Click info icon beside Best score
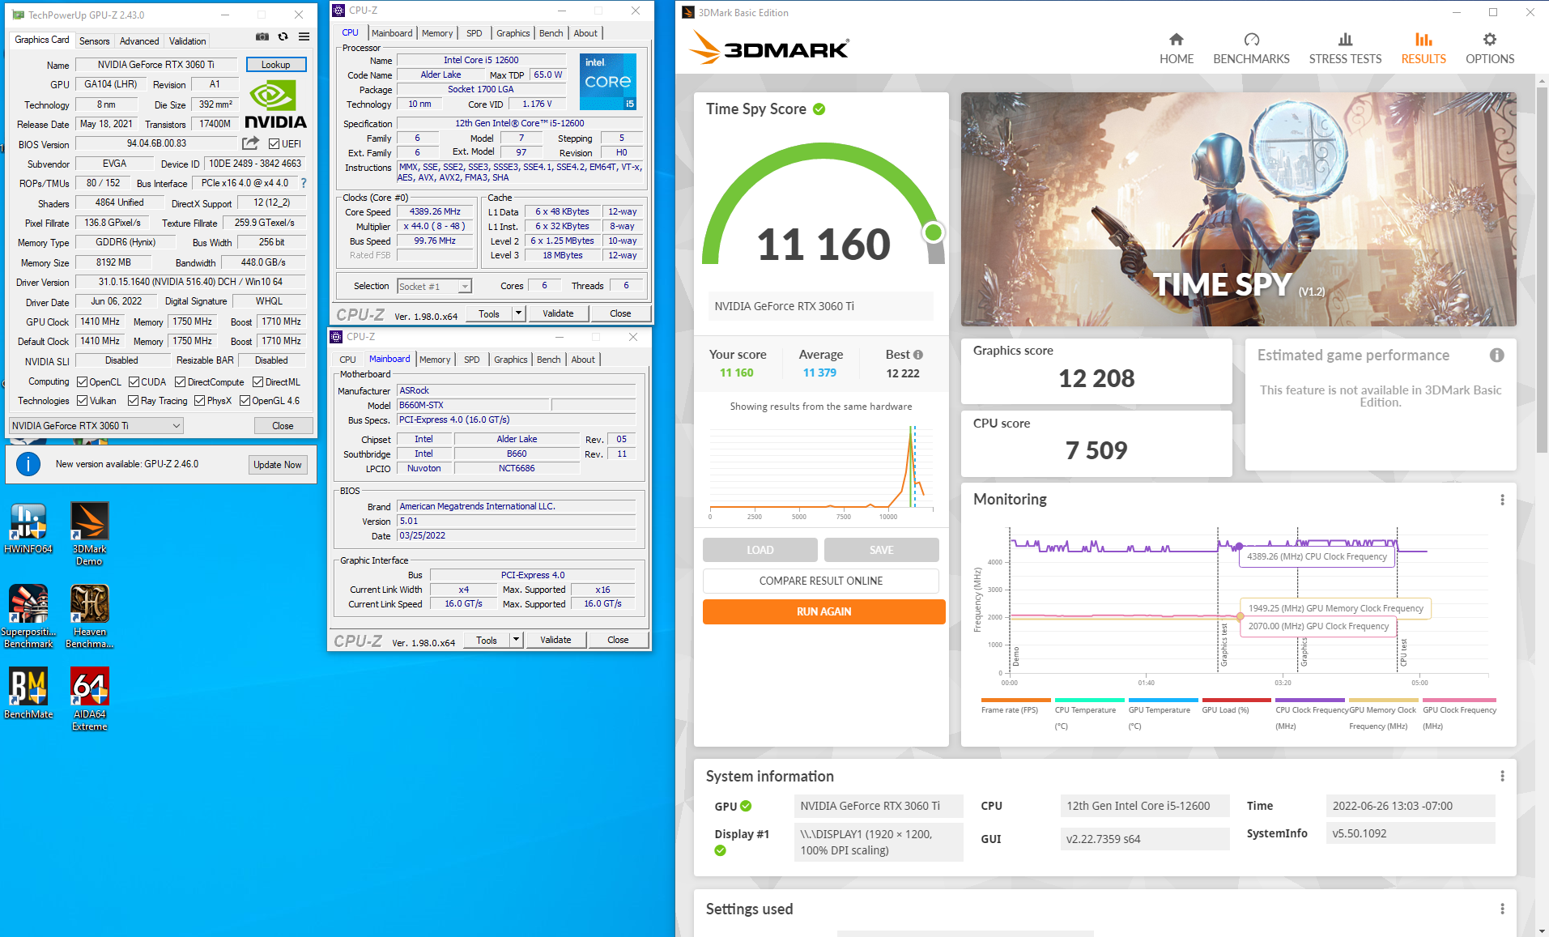1549x937 pixels. (x=918, y=355)
